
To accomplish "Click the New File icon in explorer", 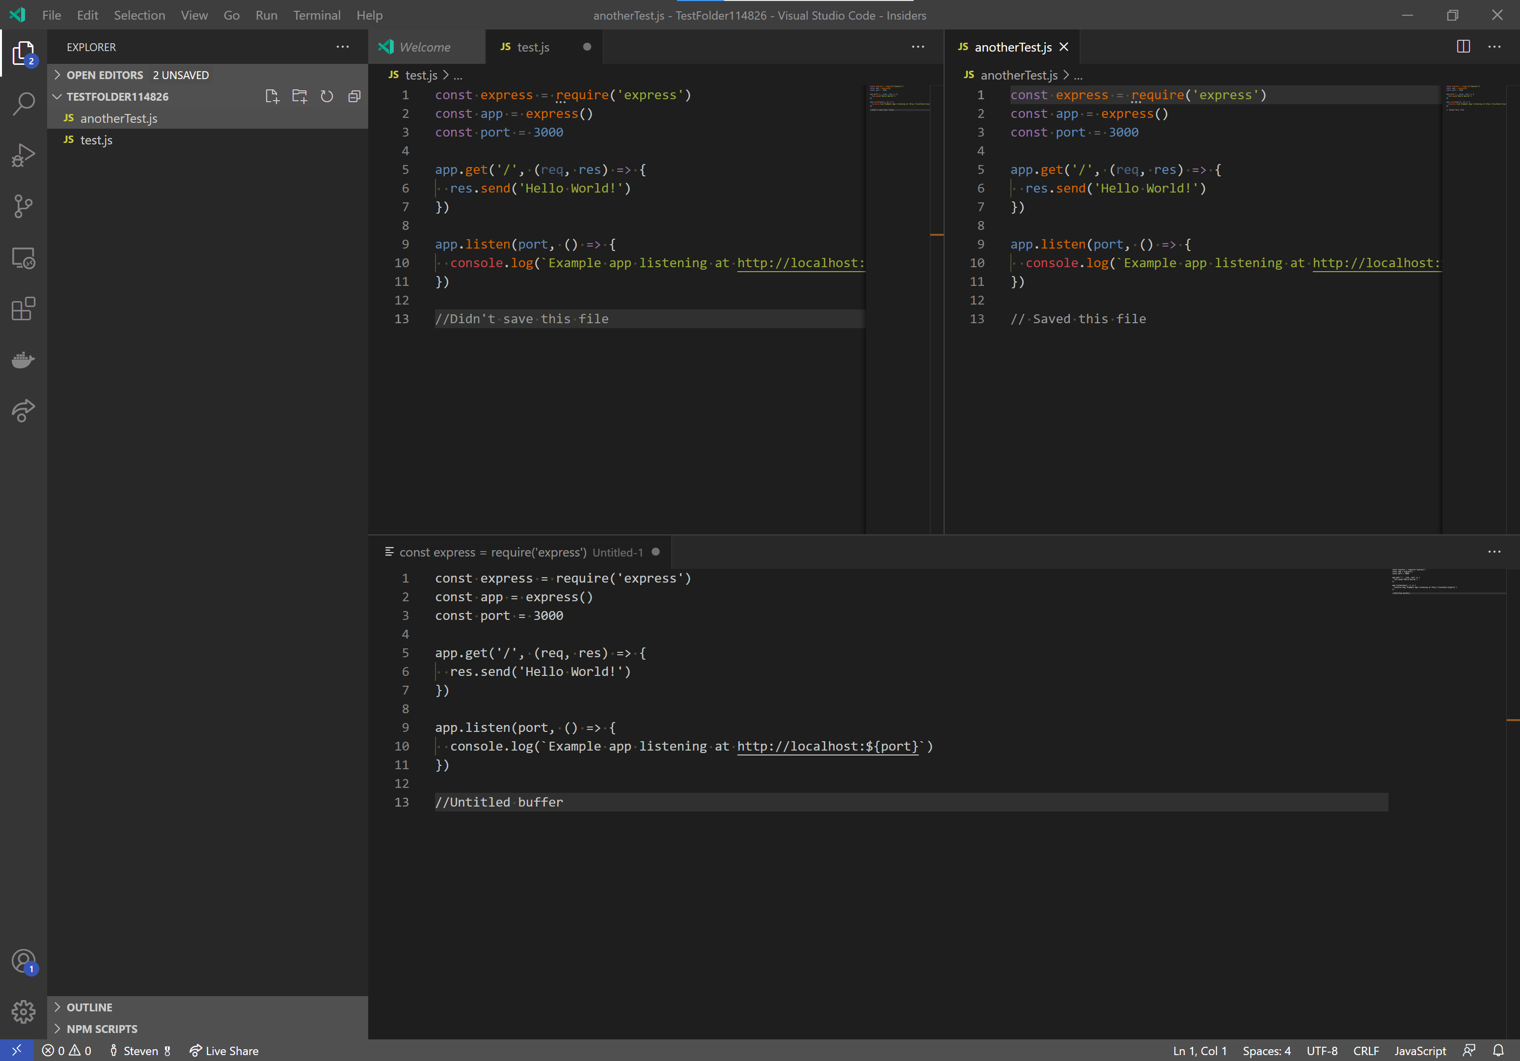I will (x=272, y=97).
